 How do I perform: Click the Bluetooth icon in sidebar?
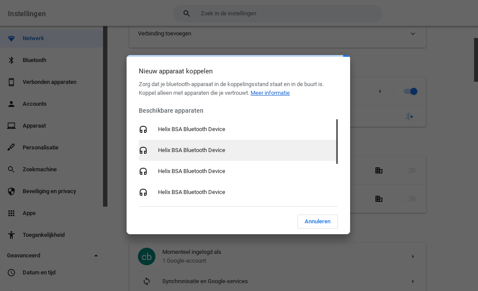click(11, 60)
